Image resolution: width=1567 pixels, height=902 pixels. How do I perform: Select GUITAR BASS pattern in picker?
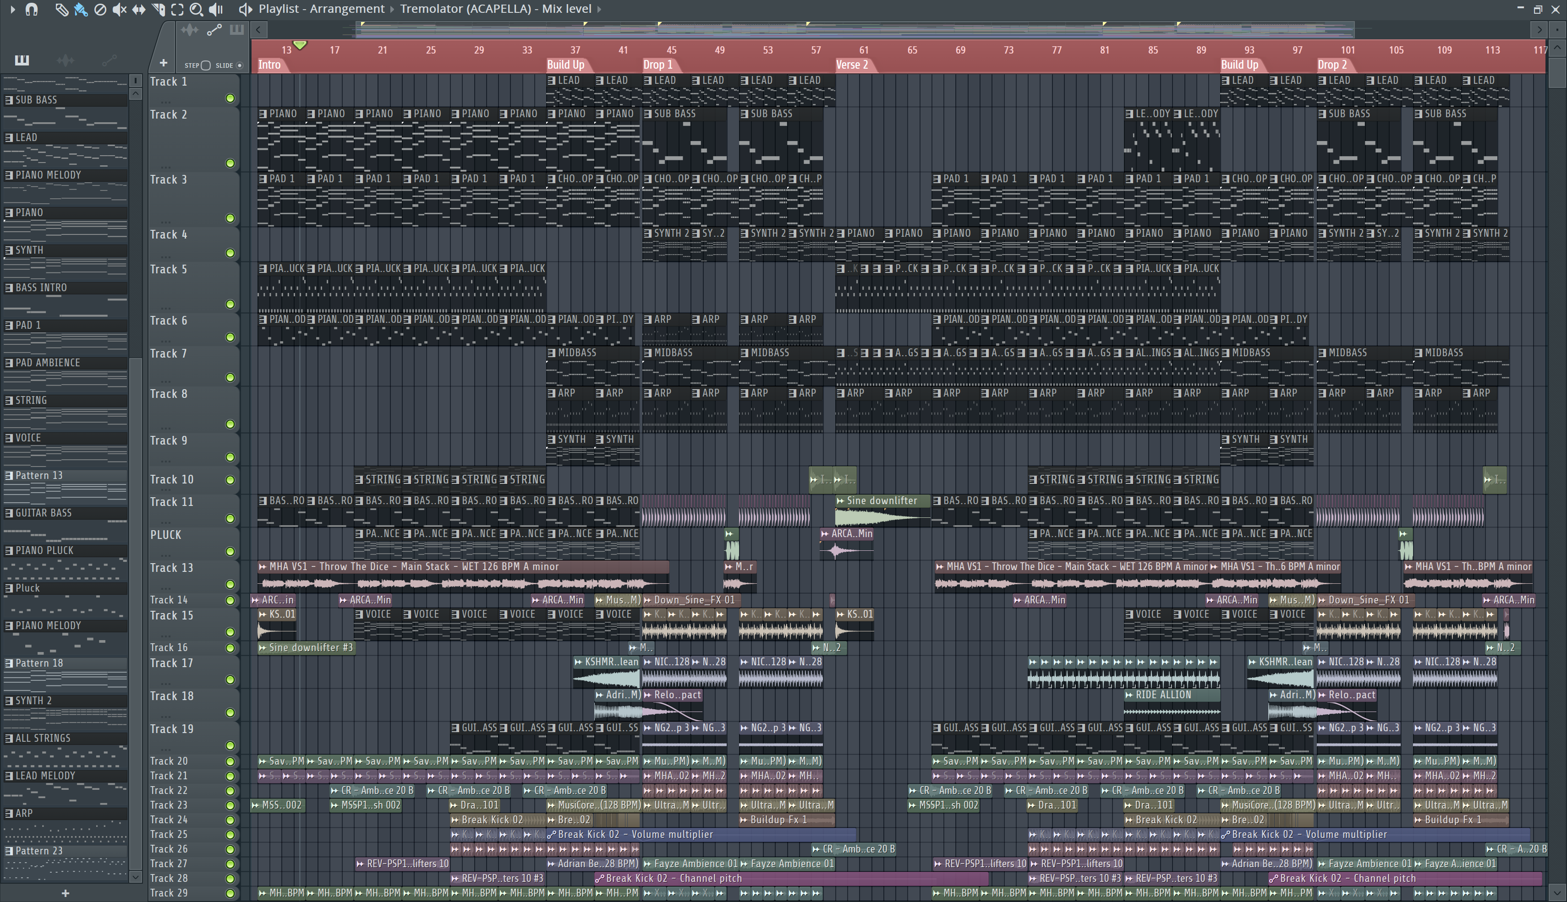click(x=65, y=513)
